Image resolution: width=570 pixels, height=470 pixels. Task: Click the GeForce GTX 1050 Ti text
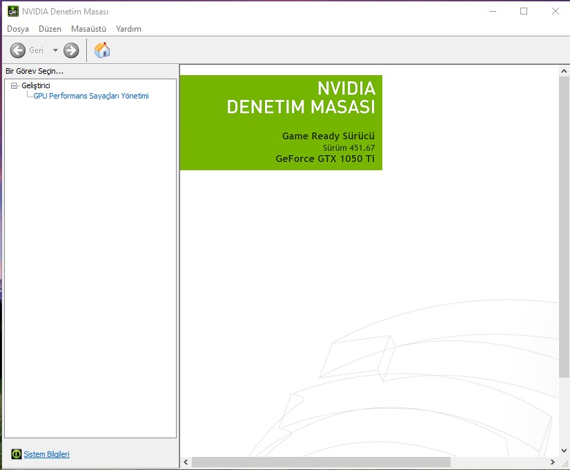point(325,159)
